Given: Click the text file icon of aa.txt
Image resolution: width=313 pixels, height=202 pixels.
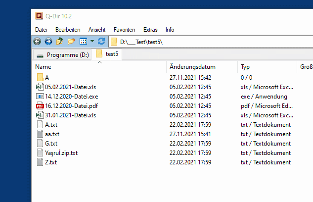Looking at the screenshot, I should point(40,134).
